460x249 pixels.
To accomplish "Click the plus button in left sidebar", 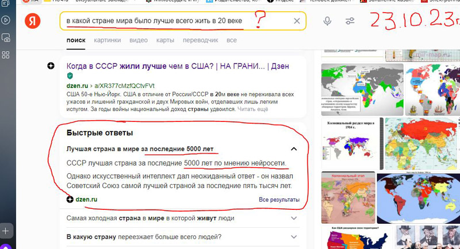I will click(x=5, y=231).
